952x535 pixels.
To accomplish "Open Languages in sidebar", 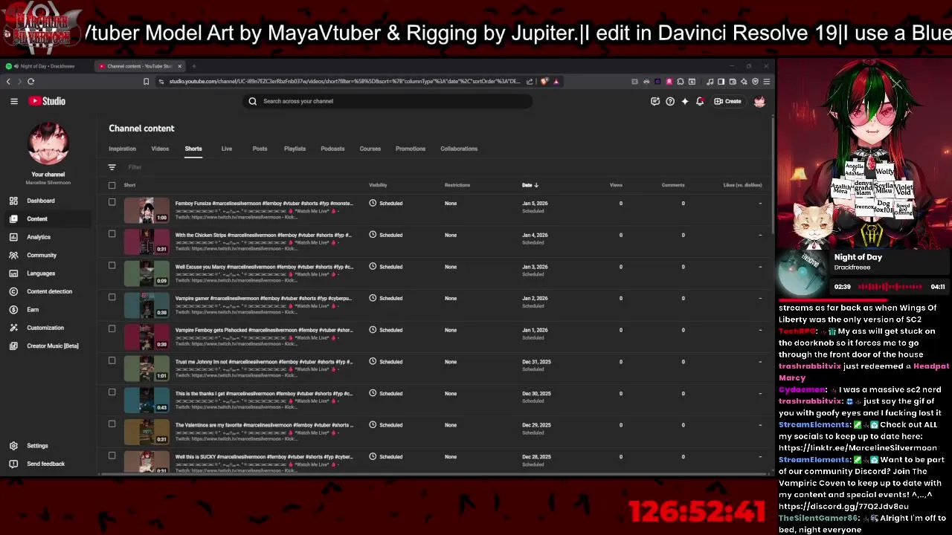I will pyautogui.click(x=41, y=273).
